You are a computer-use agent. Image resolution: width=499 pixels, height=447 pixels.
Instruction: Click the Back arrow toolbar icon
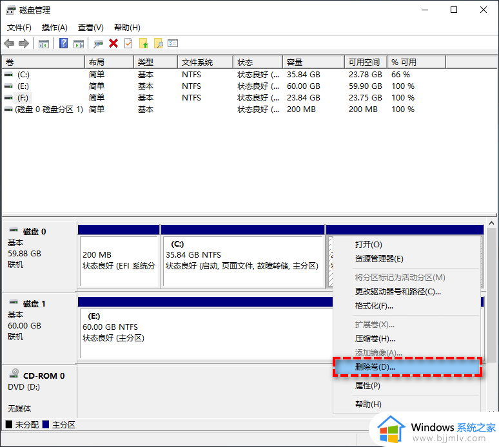point(9,43)
